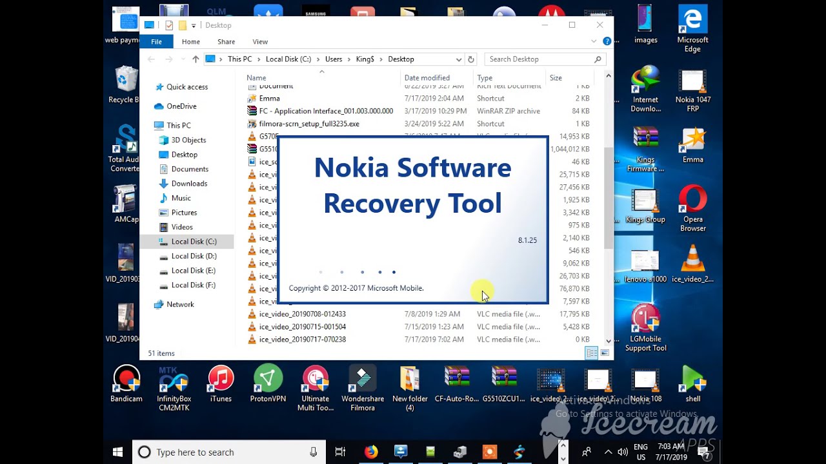Viewport: 826px width, 464px height.
Task: Select the Nokia 1047 FRP file icon
Action: coord(693,90)
